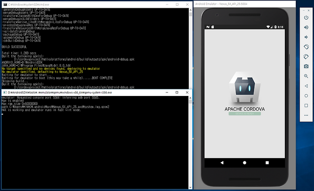Lower volume with emulator volume down icon
Viewport: 314px width, 191px height.
306,37
